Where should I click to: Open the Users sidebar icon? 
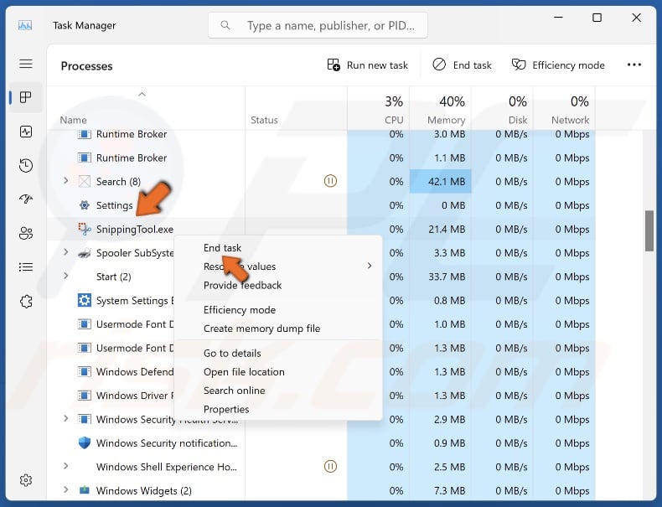click(26, 233)
